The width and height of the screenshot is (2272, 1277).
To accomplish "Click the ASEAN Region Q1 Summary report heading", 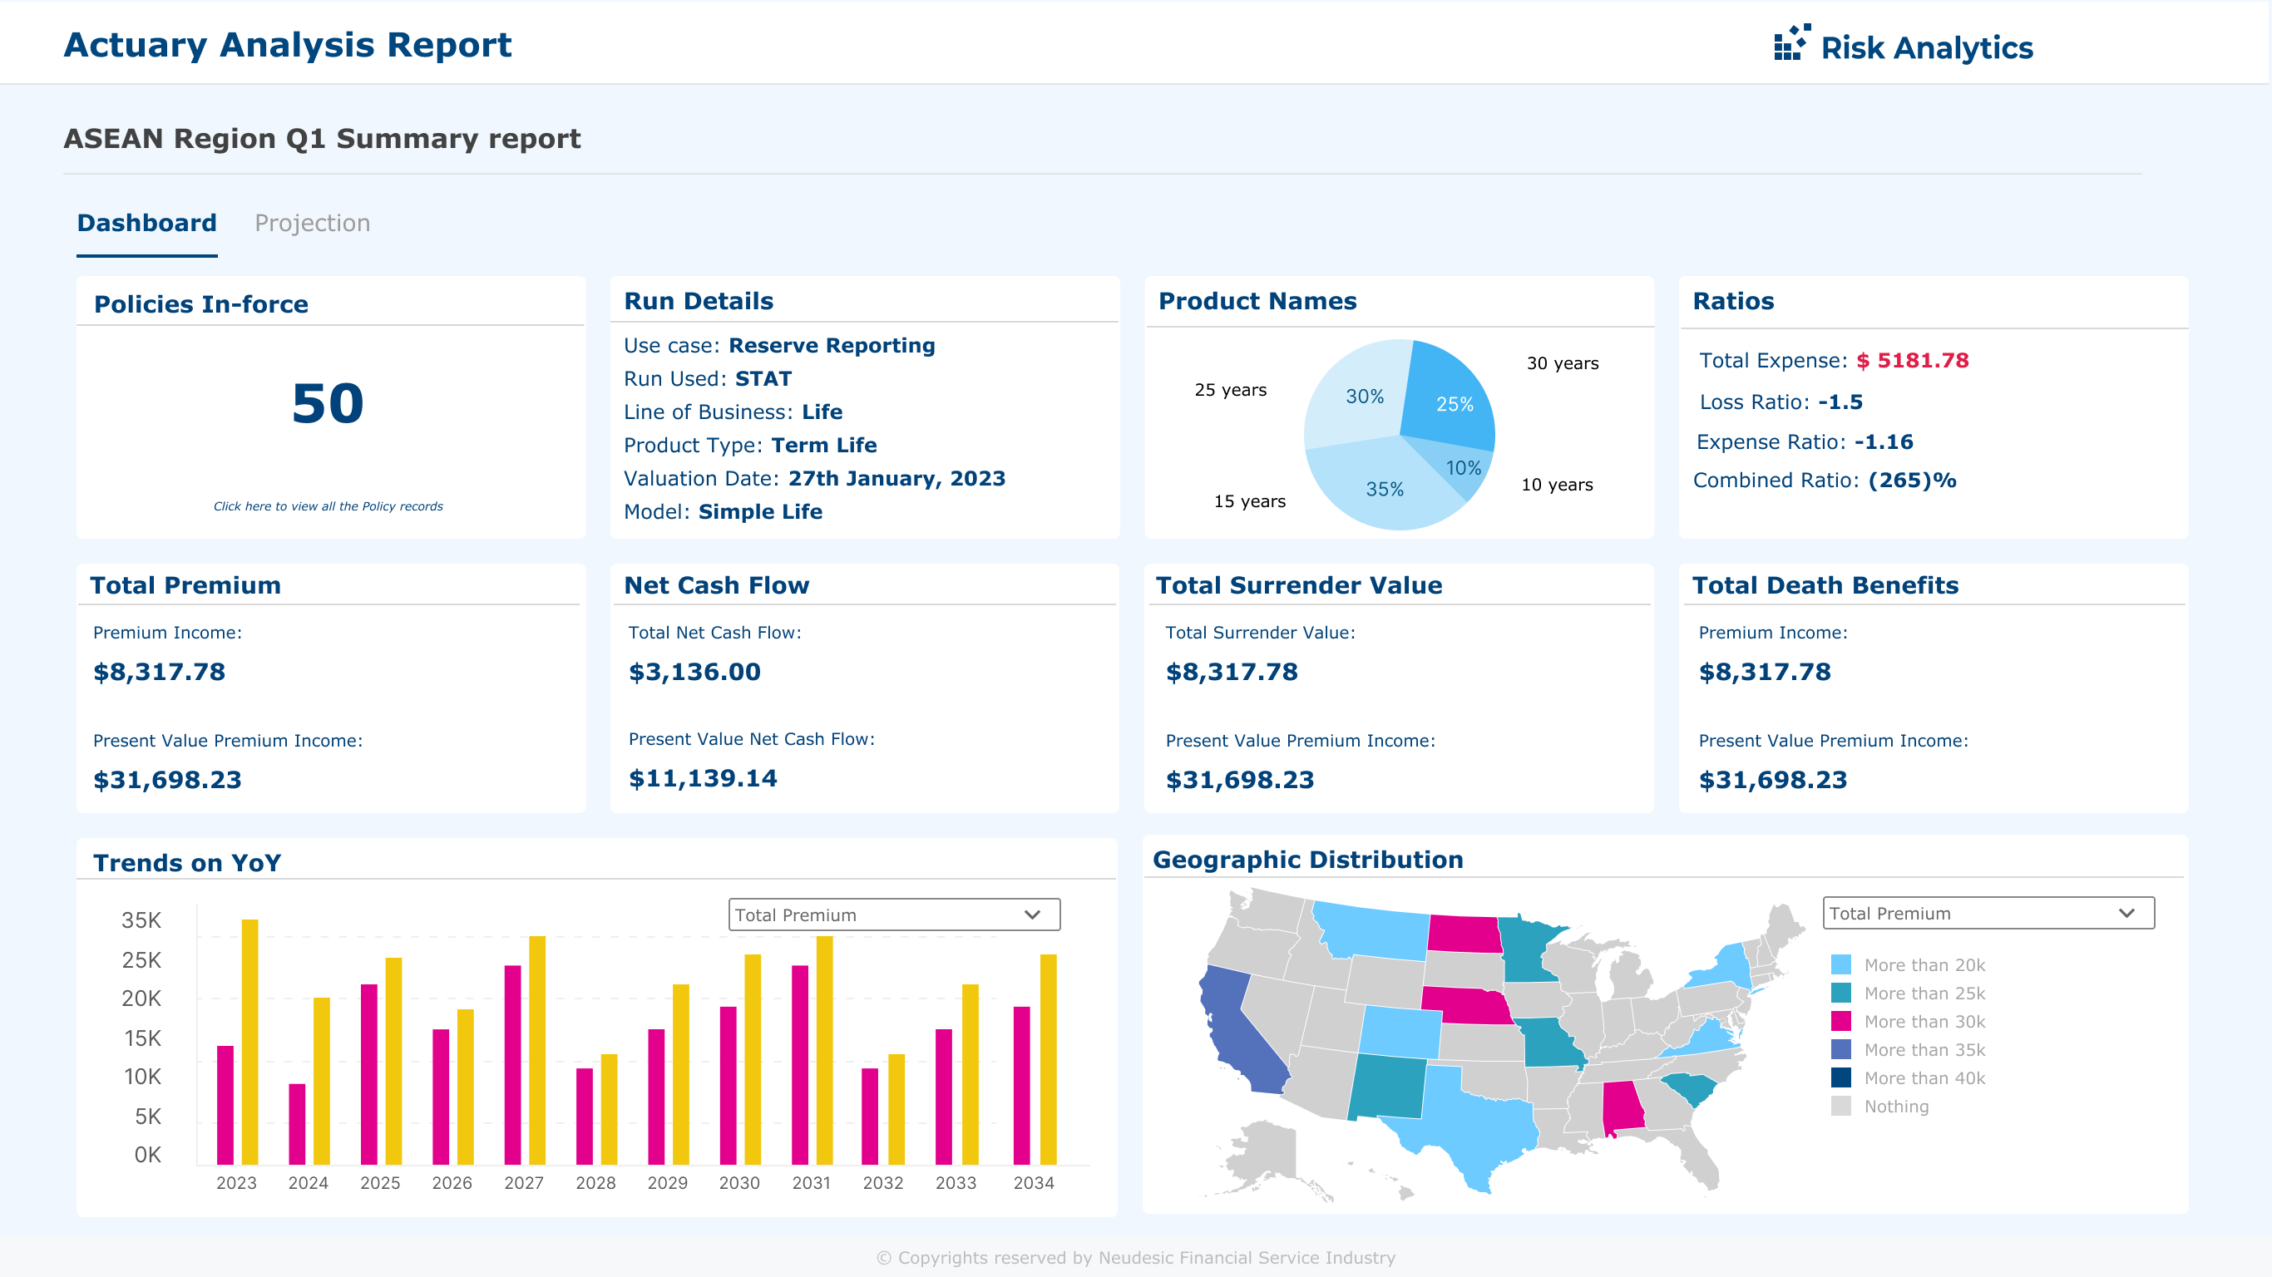I will tap(322, 140).
